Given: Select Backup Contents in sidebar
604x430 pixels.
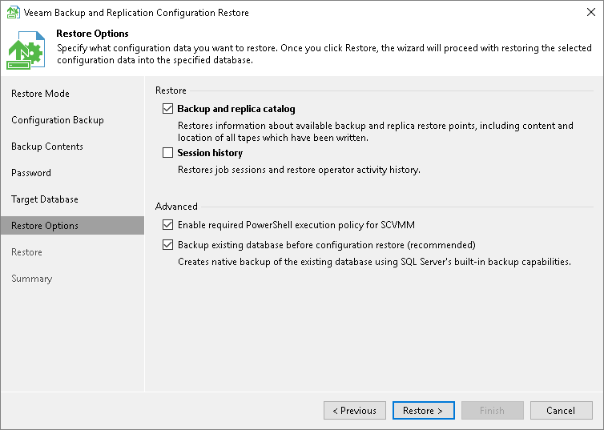Looking at the screenshot, I should click(x=47, y=147).
